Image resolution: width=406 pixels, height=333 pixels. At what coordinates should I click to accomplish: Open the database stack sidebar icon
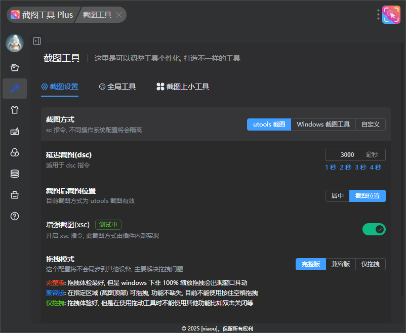[x=15, y=174]
